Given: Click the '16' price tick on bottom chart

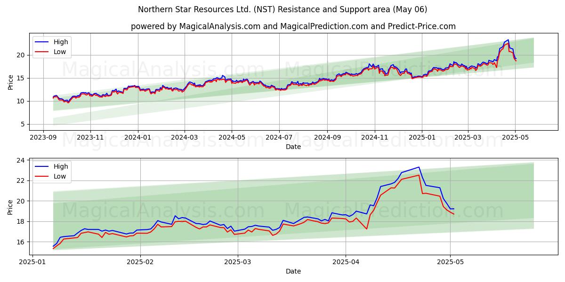Looking at the screenshot, I should click(x=22, y=242).
